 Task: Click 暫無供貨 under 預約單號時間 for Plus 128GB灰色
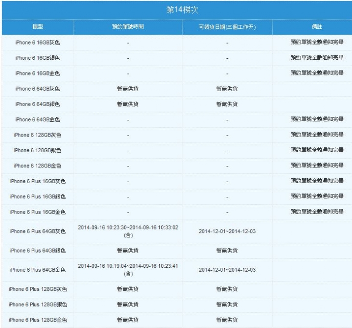click(128, 289)
